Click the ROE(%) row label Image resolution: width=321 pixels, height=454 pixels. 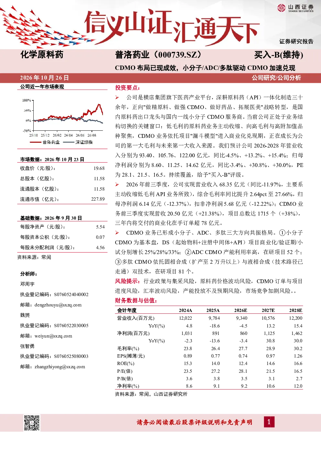click(126, 363)
